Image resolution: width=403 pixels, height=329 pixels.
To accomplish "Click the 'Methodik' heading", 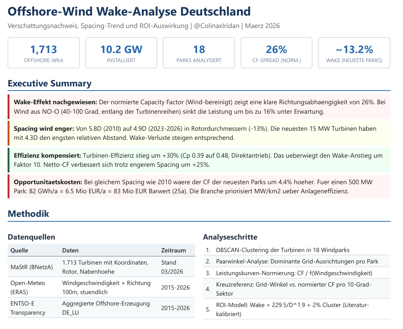I will click(28, 214).
